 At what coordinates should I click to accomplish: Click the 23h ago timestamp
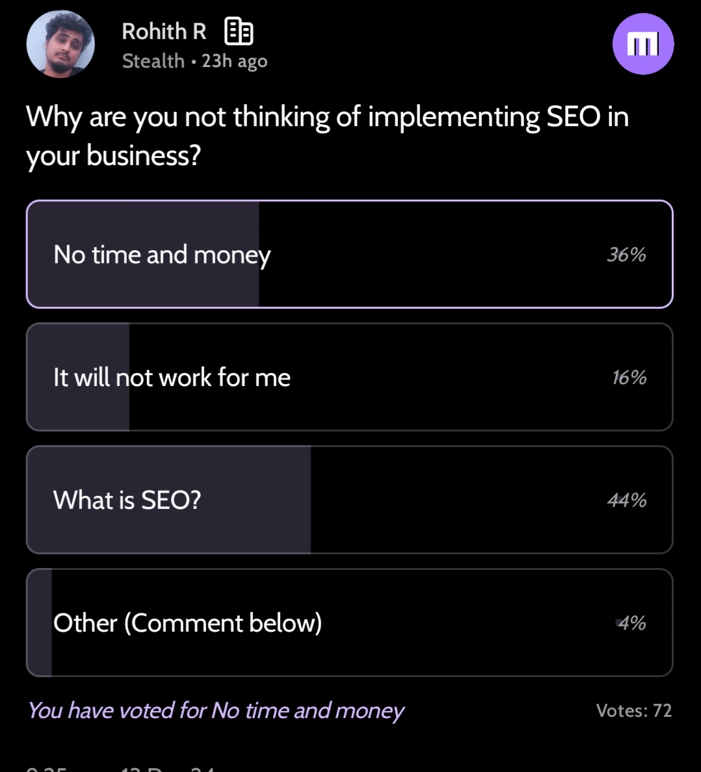[235, 61]
